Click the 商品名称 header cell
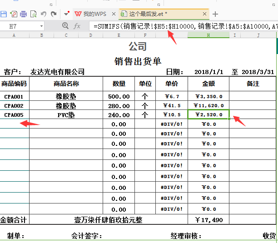This screenshot has width=278, height=243. [66, 84]
